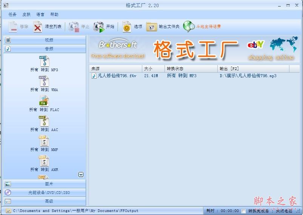Click the Brothersoft free software download banner
Screen dimensions: 303x215
118,49
